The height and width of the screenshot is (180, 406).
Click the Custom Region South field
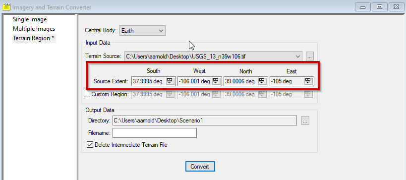(154, 94)
